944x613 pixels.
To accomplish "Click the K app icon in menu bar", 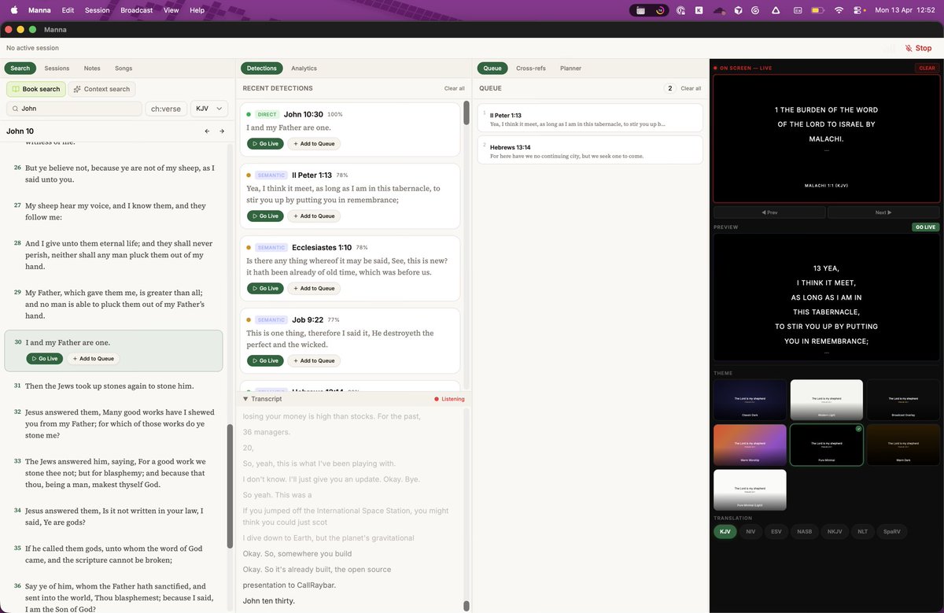I will pyautogui.click(x=699, y=10).
